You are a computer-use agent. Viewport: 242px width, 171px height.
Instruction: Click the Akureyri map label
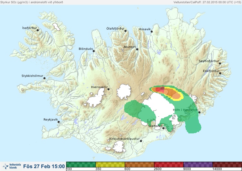[x=130, y=47]
